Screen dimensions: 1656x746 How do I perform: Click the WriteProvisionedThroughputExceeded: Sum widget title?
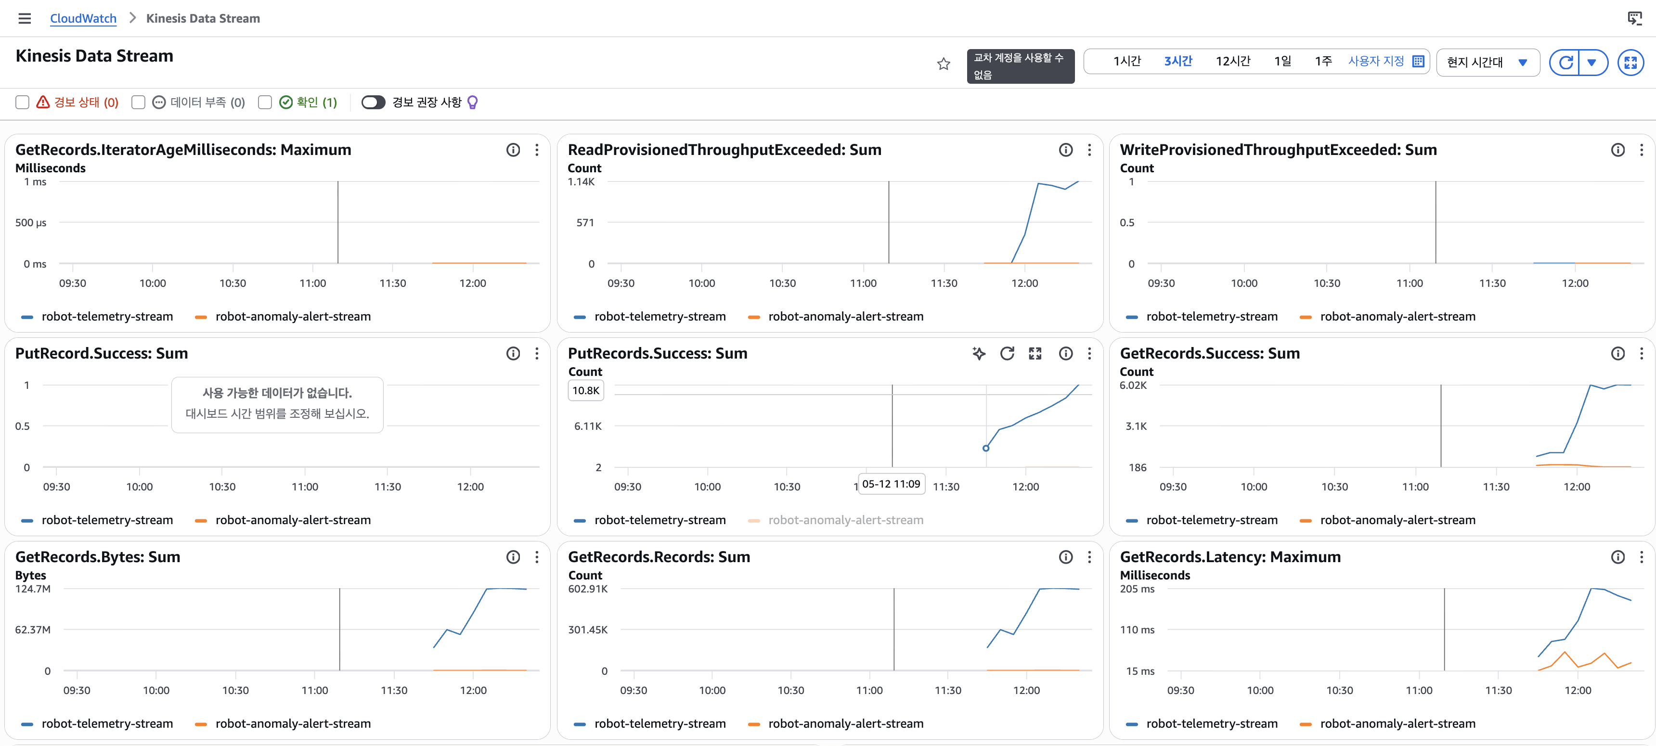(x=1278, y=150)
